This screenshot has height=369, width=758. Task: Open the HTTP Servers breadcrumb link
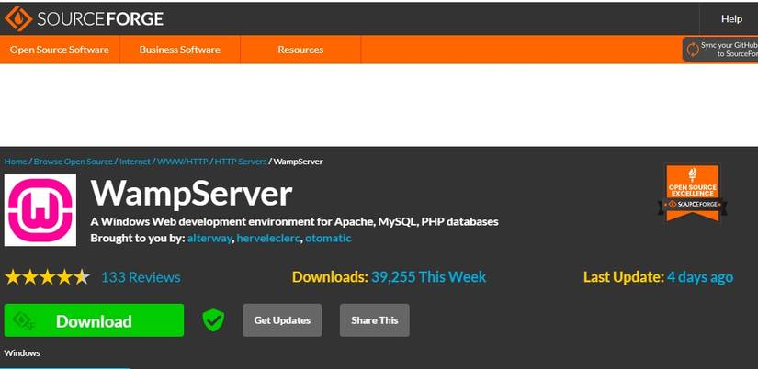point(241,162)
